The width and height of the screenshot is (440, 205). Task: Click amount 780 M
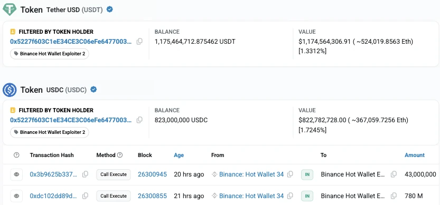pyautogui.click(x=414, y=196)
